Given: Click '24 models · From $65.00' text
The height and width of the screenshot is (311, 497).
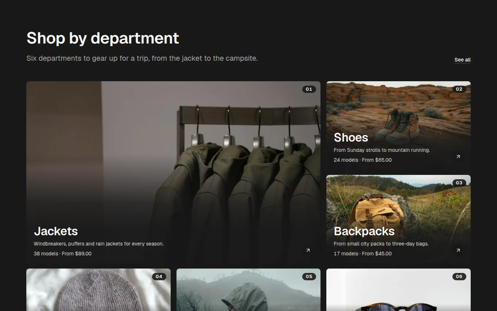Looking at the screenshot, I should [363, 160].
